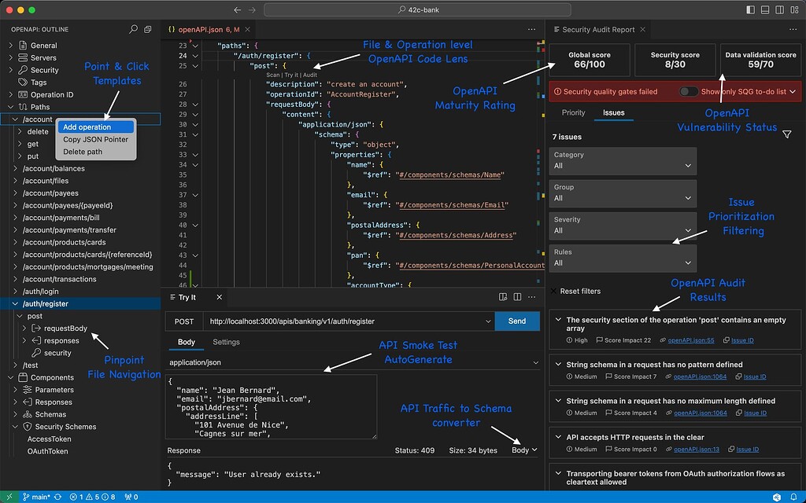This screenshot has height=503, width=806.
Task: Click the icon left of the notifications bell
Action: click(777, 497)
